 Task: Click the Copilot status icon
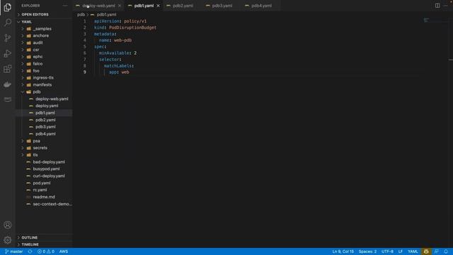point(426,251)
